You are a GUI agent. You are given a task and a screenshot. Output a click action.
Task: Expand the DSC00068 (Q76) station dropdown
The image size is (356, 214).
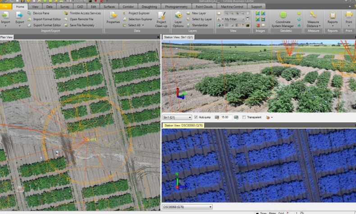pos(210,207)
